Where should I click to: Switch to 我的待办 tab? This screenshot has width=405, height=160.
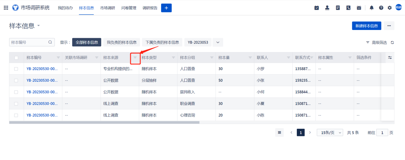coord(65,8)
